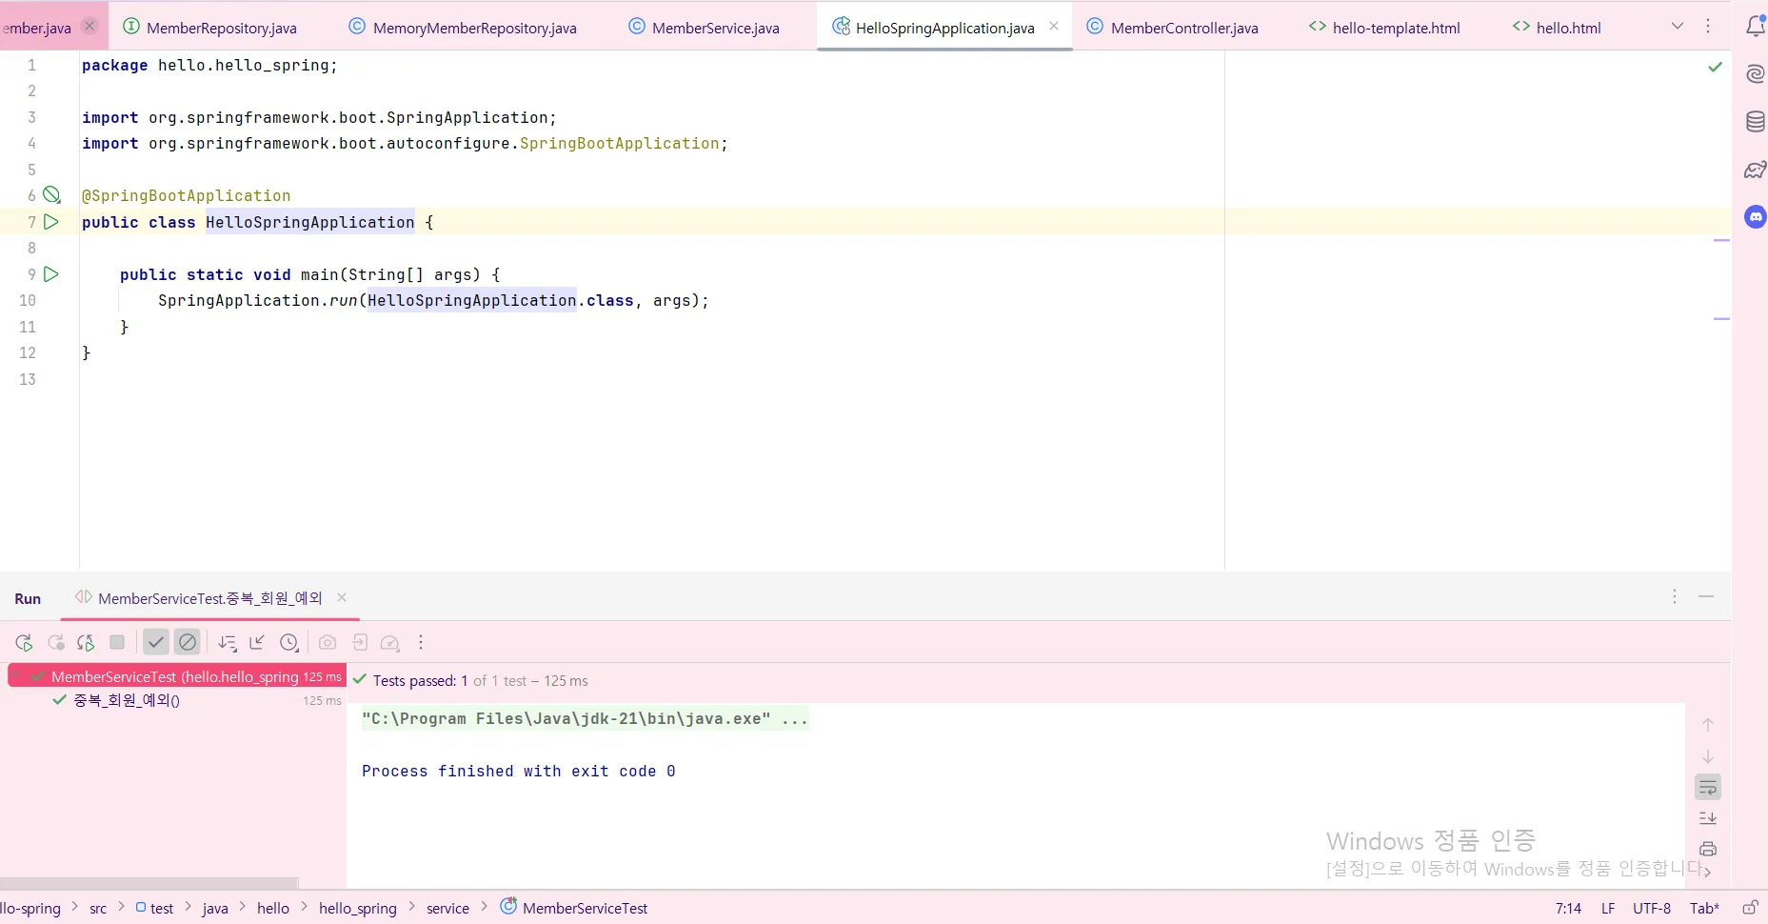Open the profiler gauge dropdown in Run toolbar
This screenshot has height=924, width=1768.
tap(390, 643)
